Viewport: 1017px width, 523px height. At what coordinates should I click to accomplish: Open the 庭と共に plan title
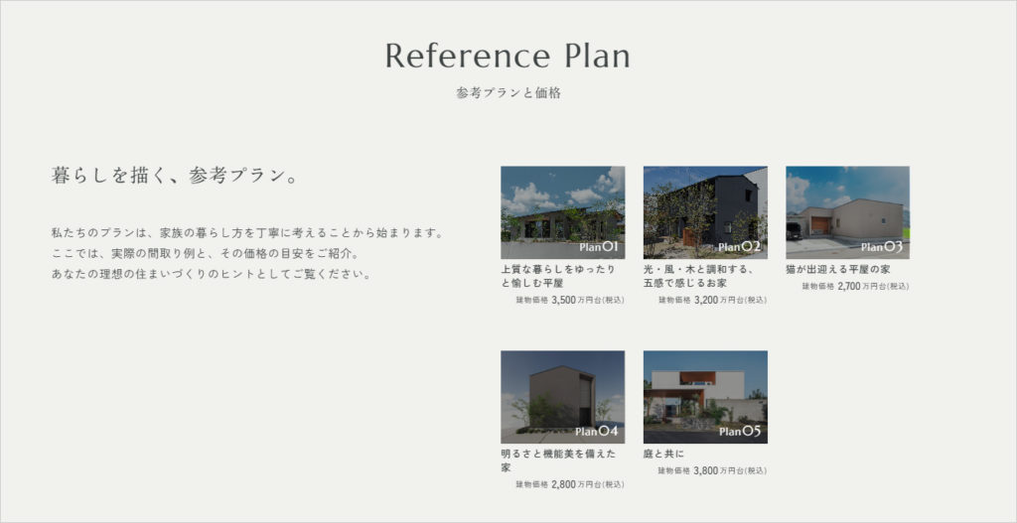click(663, 455)
